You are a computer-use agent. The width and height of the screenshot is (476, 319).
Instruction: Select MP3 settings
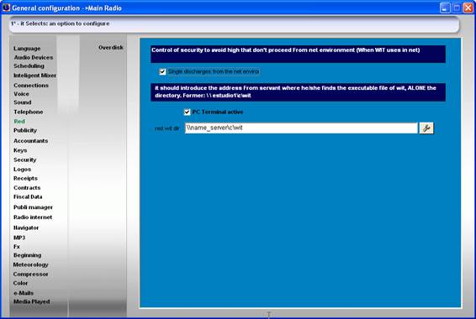pos(19,238)
